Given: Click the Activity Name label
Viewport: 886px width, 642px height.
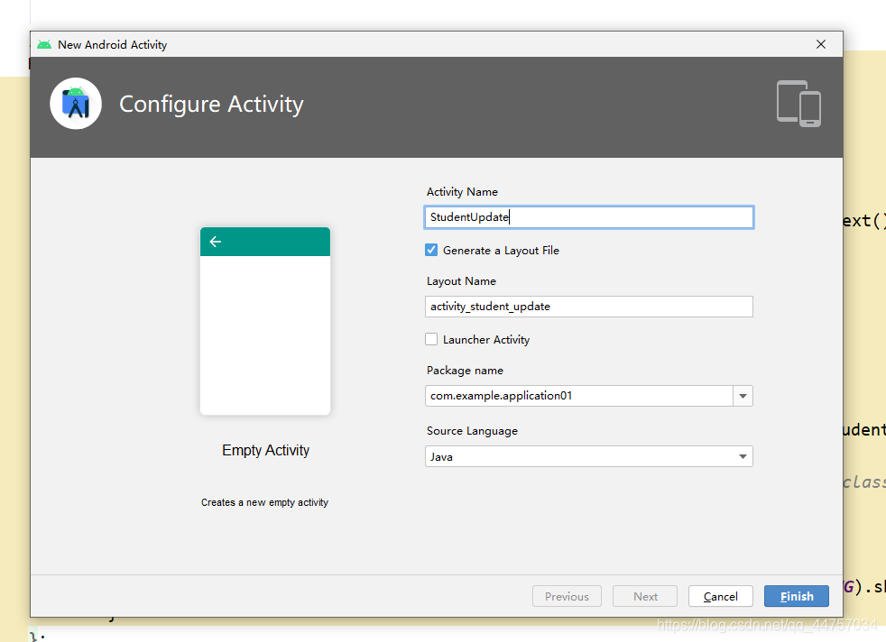Looking at the screenshot, I should (462, 192).
